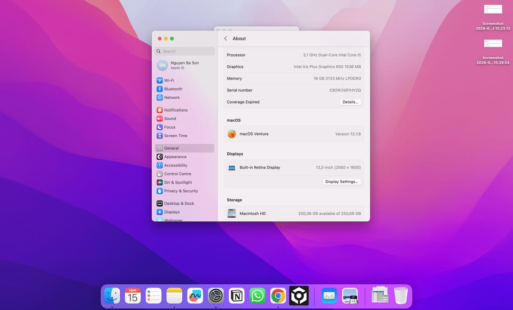Open Focus settings
This screenshot has width=513, height=310.
[169, 127]
